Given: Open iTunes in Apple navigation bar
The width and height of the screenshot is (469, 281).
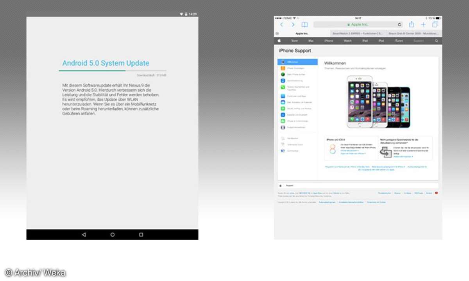Looking at the screenshot, I should [398, 41].
